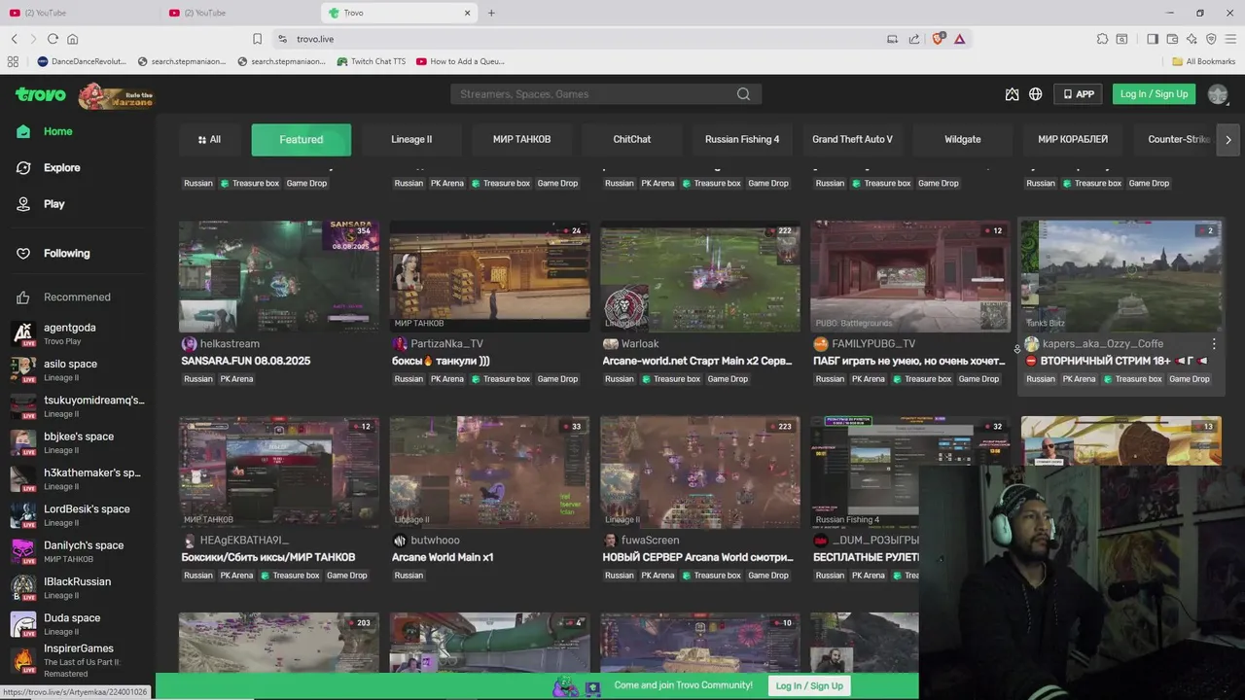Click streamer name helkastream
Viewport: 1245px width, 700px height.
[230, 344]
